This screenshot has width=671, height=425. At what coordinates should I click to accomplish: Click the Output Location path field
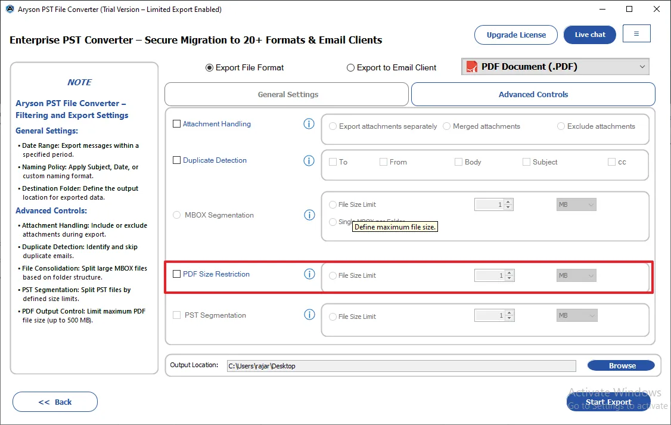point(402,366)
